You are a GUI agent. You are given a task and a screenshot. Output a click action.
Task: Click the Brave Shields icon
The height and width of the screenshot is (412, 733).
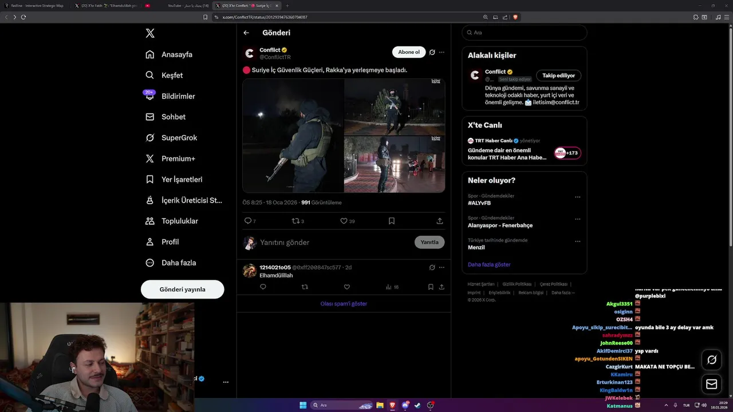[x=515, y=17]
